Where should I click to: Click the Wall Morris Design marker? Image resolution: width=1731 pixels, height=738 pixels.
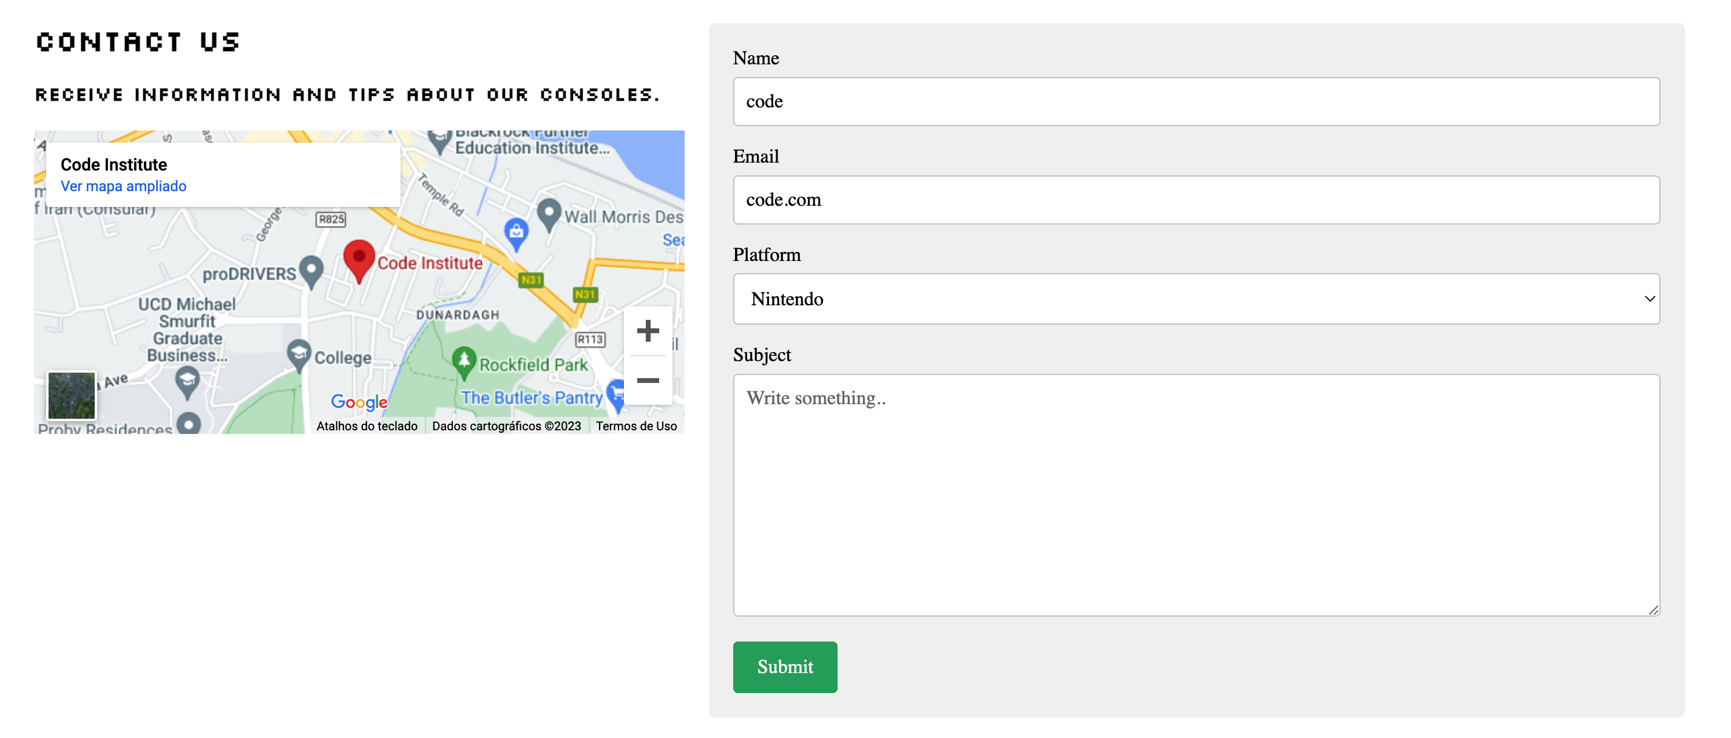coord(549,213)
